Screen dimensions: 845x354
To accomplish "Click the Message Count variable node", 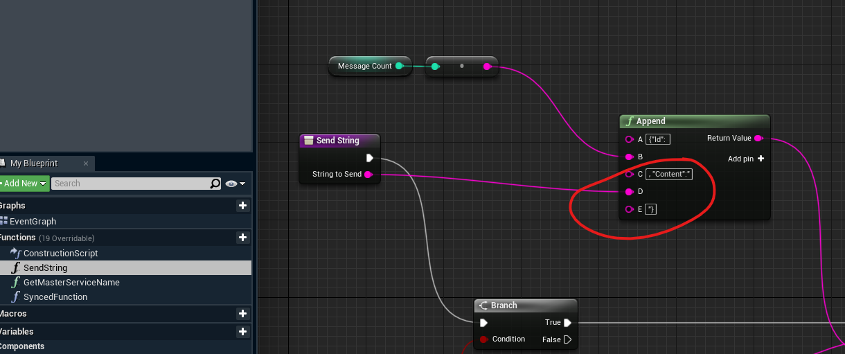I will (x=365, y=67).
